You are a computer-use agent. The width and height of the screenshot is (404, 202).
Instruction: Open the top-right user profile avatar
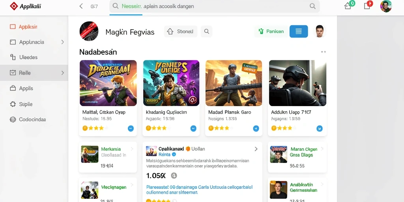tap(386, 6)
